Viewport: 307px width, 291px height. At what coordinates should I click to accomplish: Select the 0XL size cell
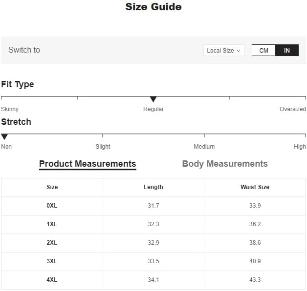[x=52, y=206]
